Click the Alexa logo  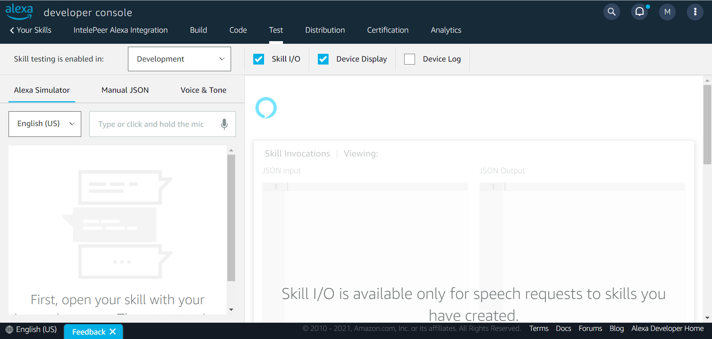(19, 11)
